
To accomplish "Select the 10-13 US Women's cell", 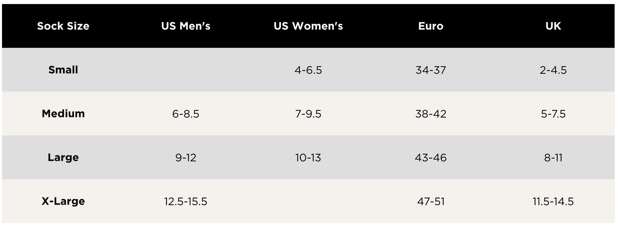I will pos(308,158).
